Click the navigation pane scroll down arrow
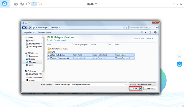Image resolution: width=184 pixels, height=107 pixels. click(x=43, y=80)
